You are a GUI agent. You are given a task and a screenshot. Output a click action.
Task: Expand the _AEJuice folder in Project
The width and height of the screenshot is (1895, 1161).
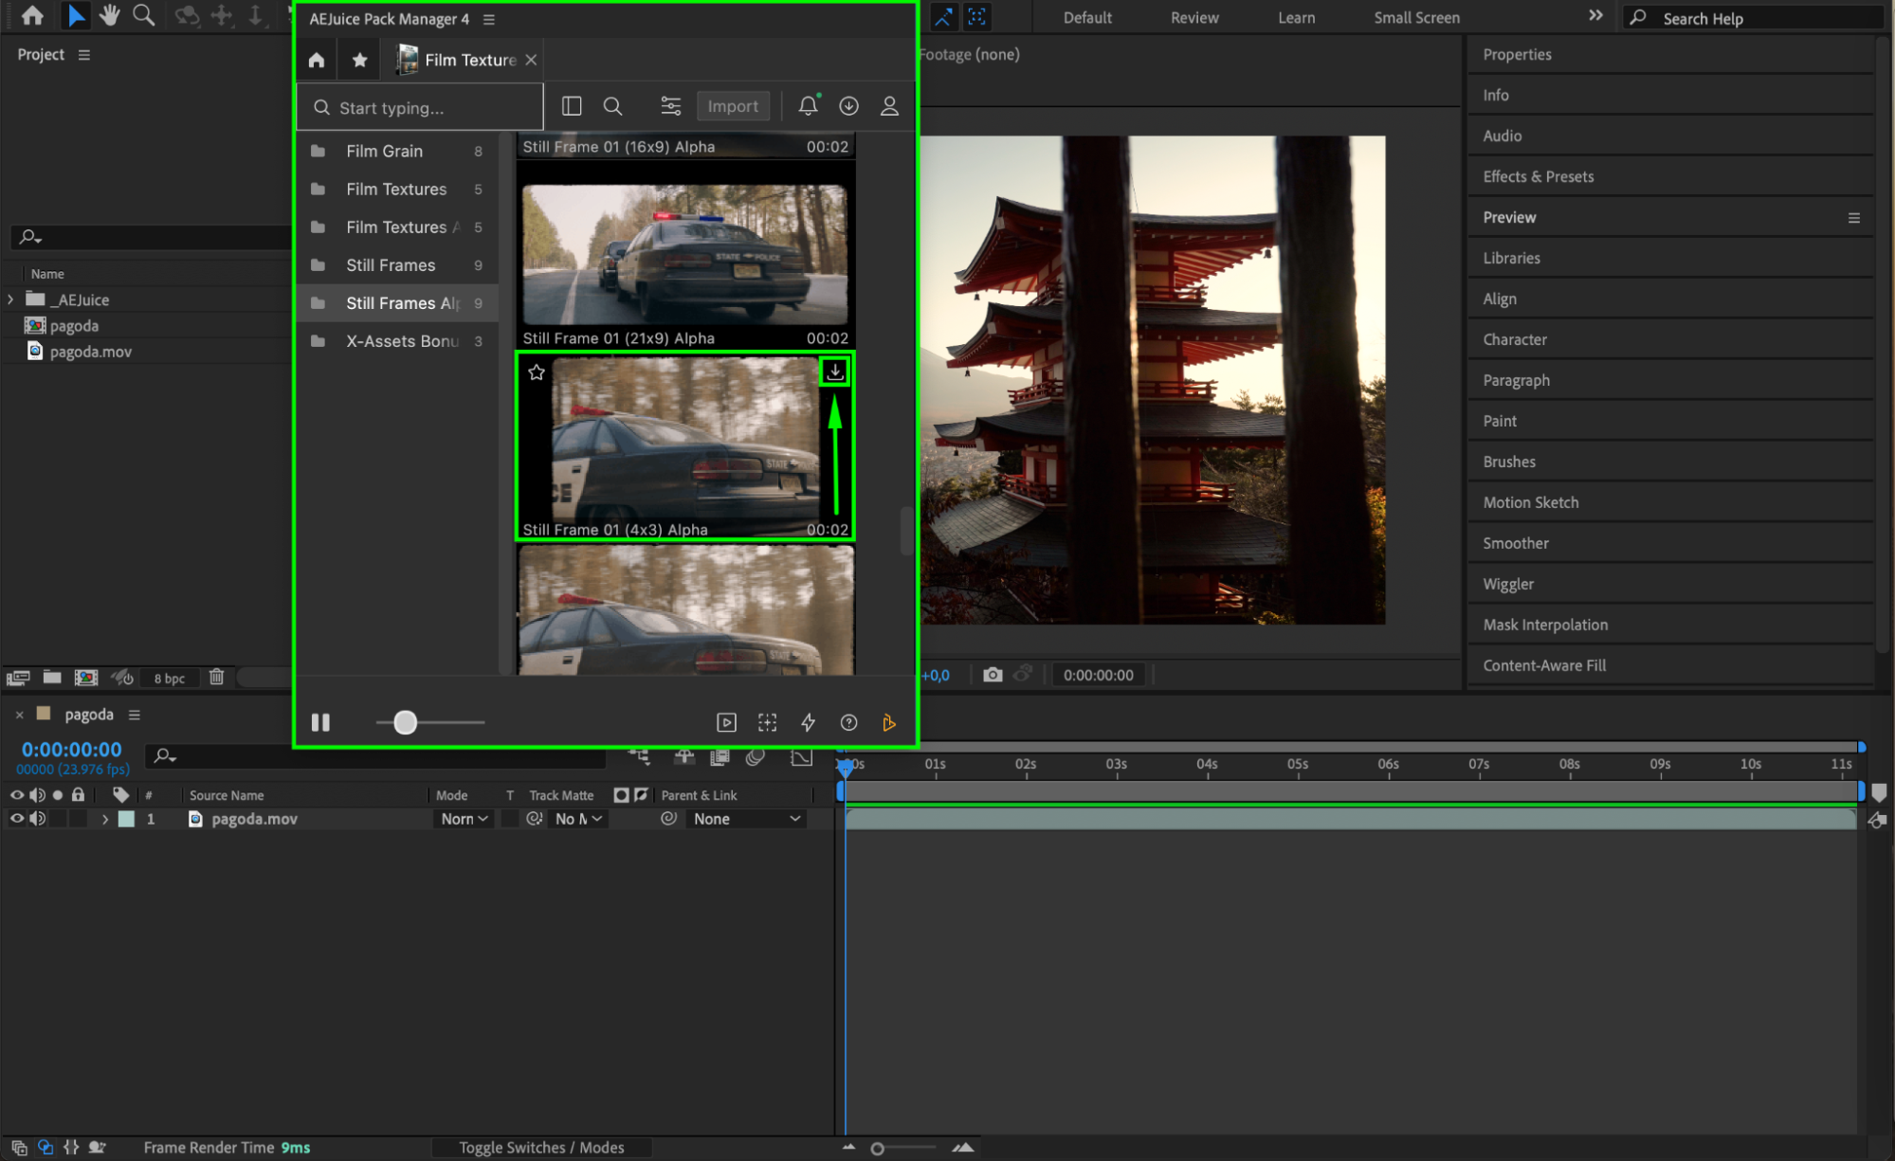coord(10,299)
